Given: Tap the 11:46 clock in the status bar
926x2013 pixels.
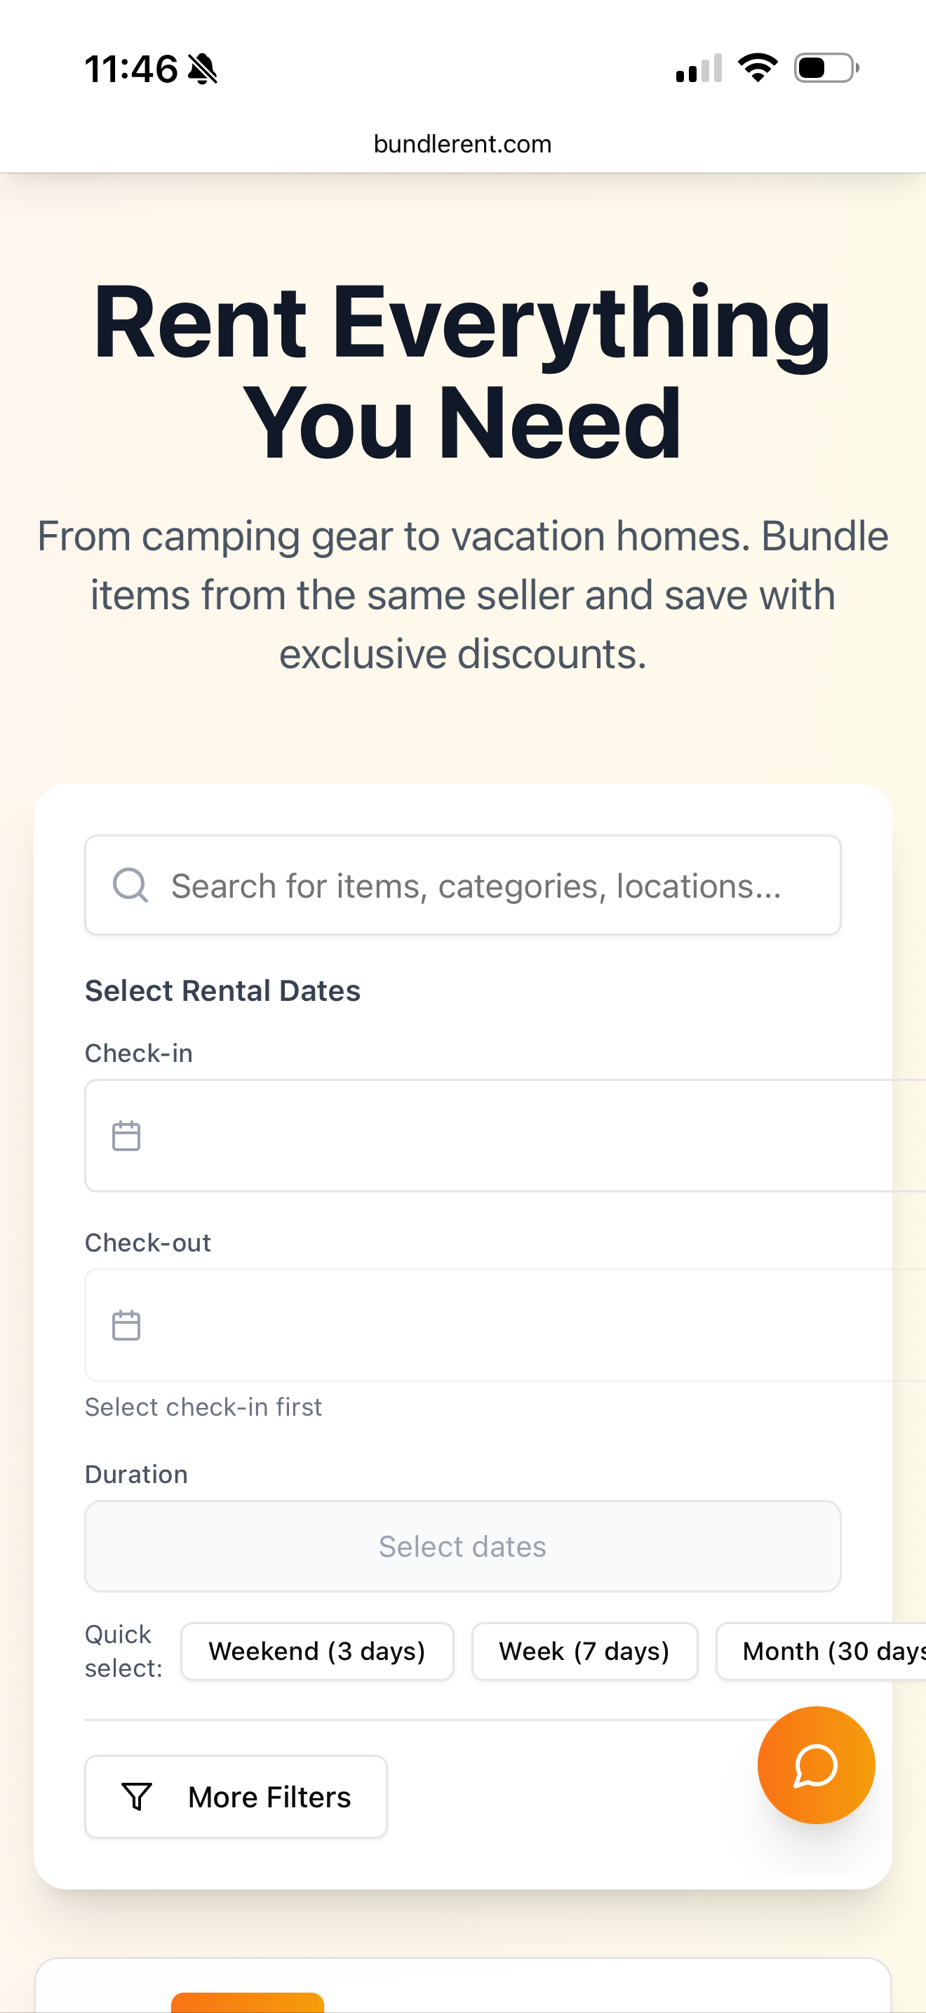Looking at the screenshot, I should tap(131, 69).
